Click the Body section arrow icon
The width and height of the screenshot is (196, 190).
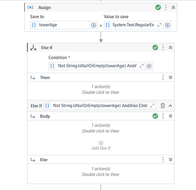coord(33,116)
